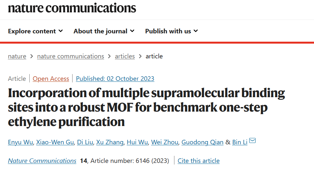Open the Explore content menu

pyautogui.click(x=35, y=31)
